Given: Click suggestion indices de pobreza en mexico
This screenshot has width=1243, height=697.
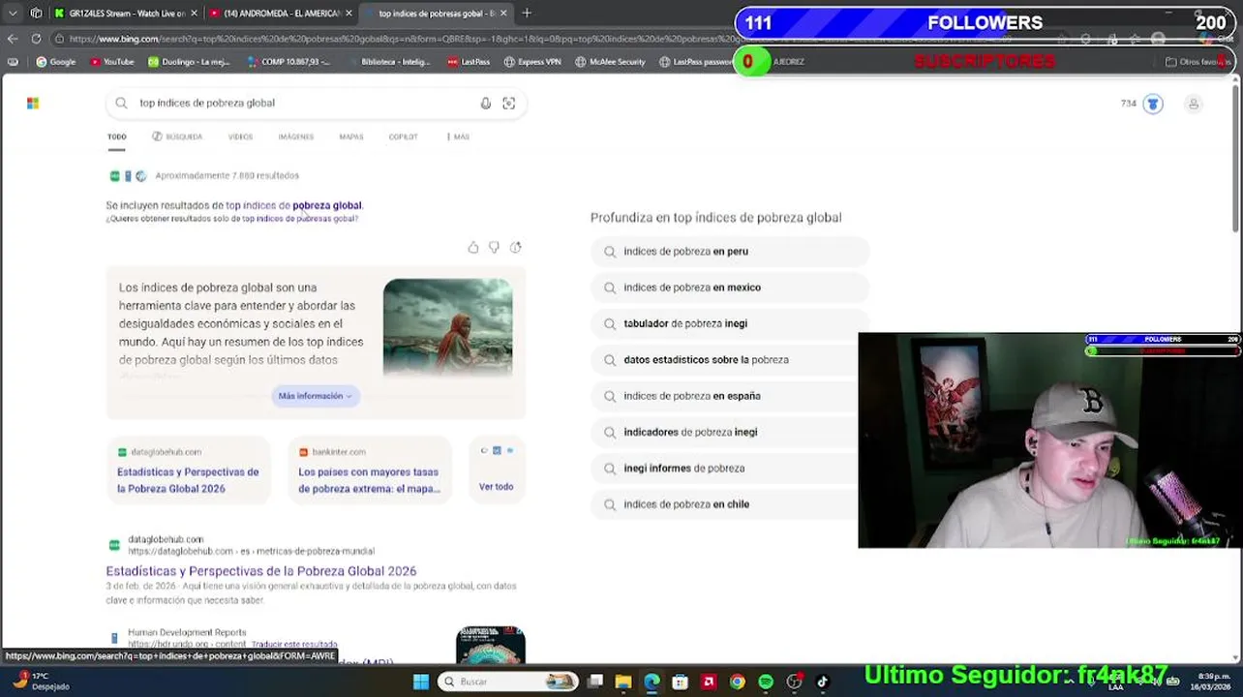Looking at the screenshot, I should [x=730, y=288].
